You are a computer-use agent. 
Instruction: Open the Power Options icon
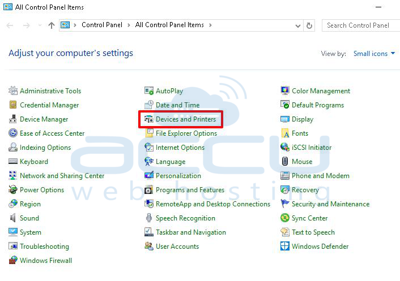coord(13,189)
